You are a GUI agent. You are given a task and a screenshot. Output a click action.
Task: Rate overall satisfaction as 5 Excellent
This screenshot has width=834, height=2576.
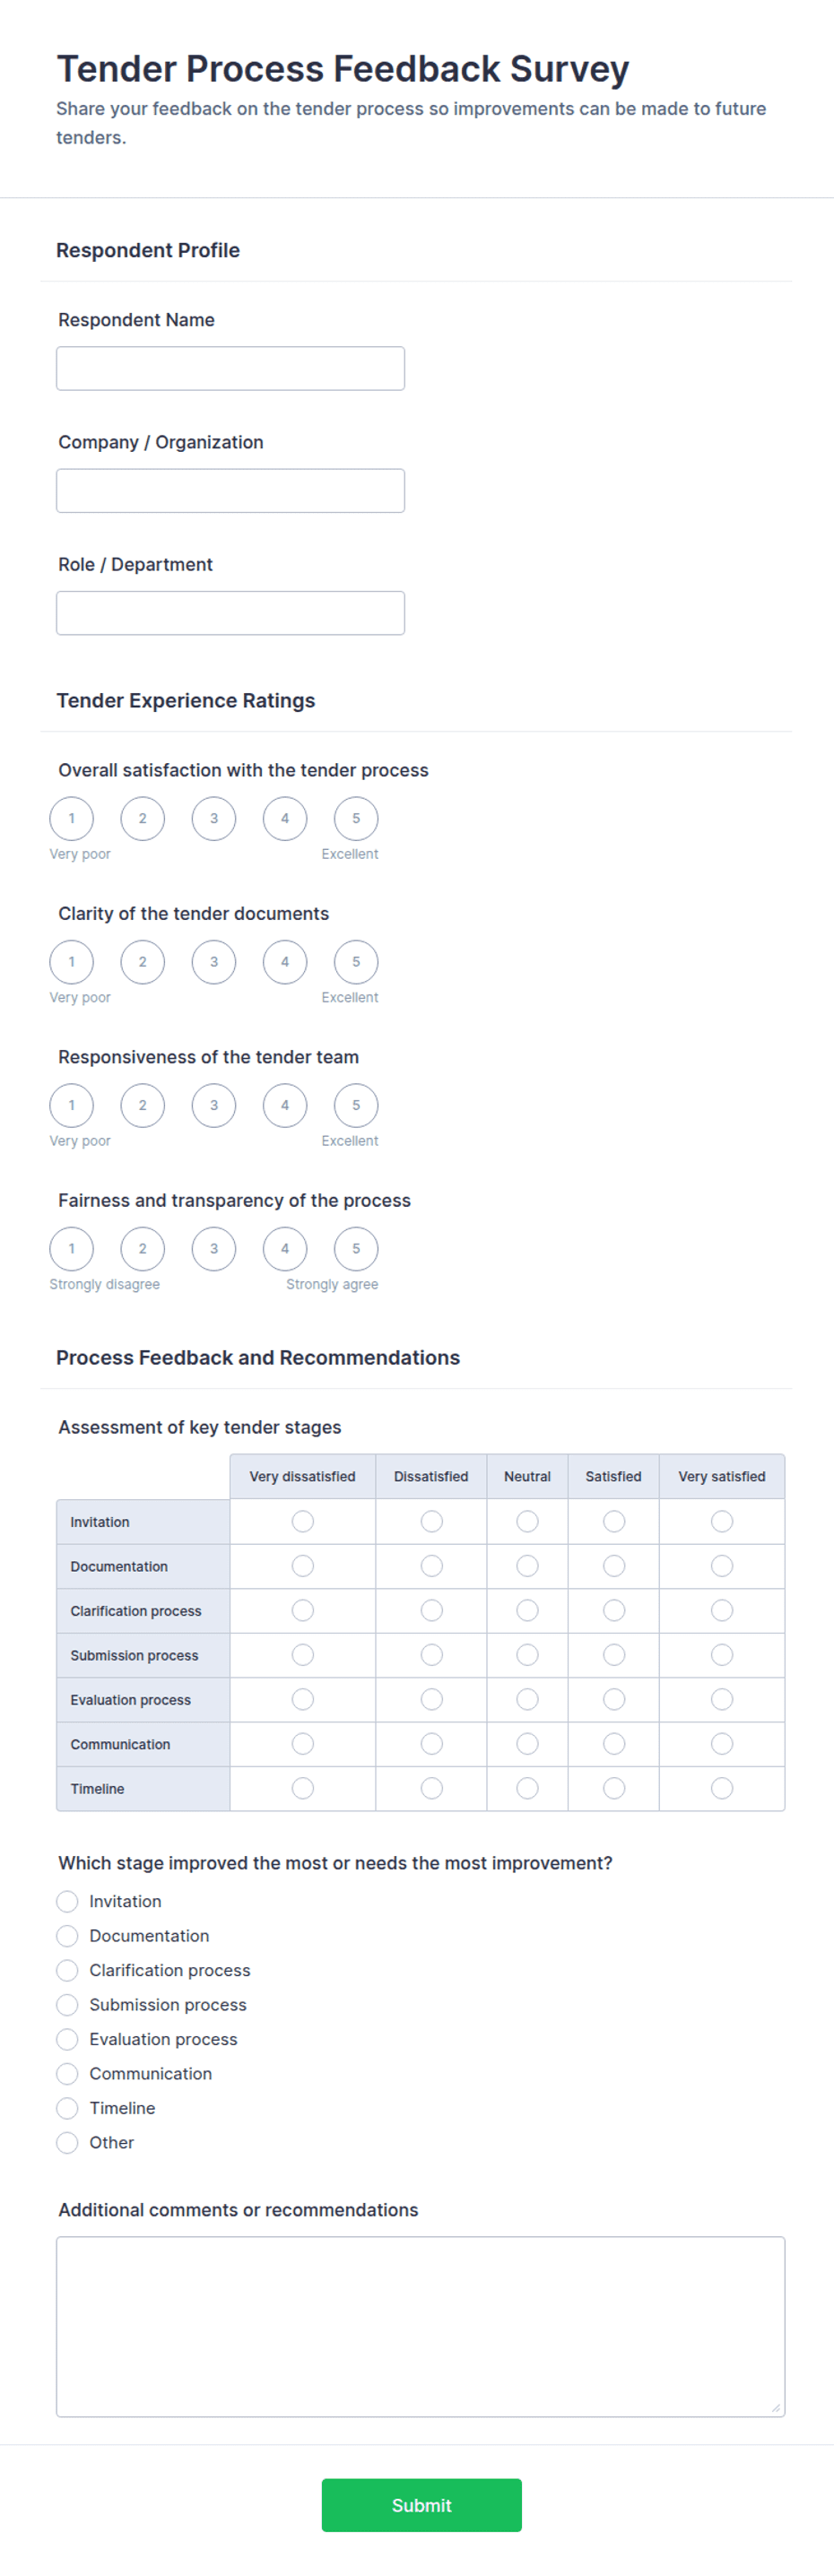[x=356, y=818]
